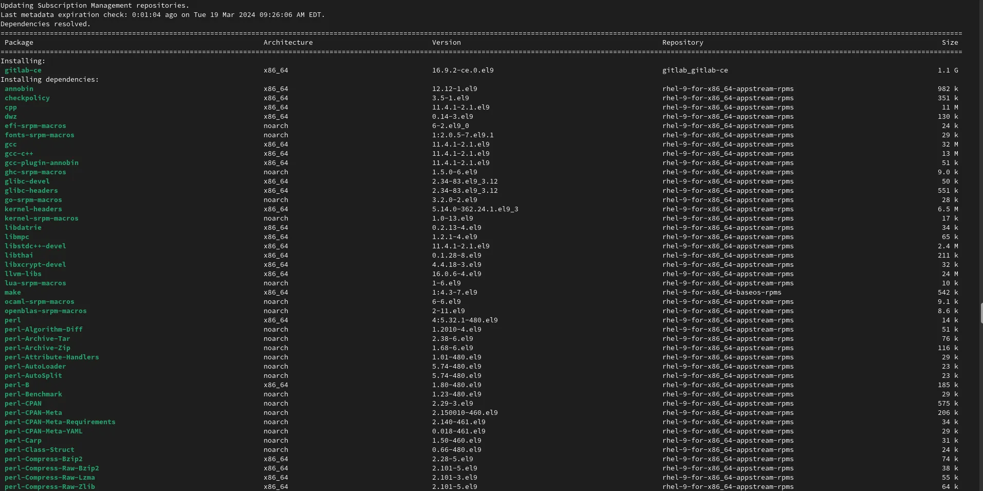Select the perl-CPAN package name
This screenshot has height=491, width=983.
[23, 404]
